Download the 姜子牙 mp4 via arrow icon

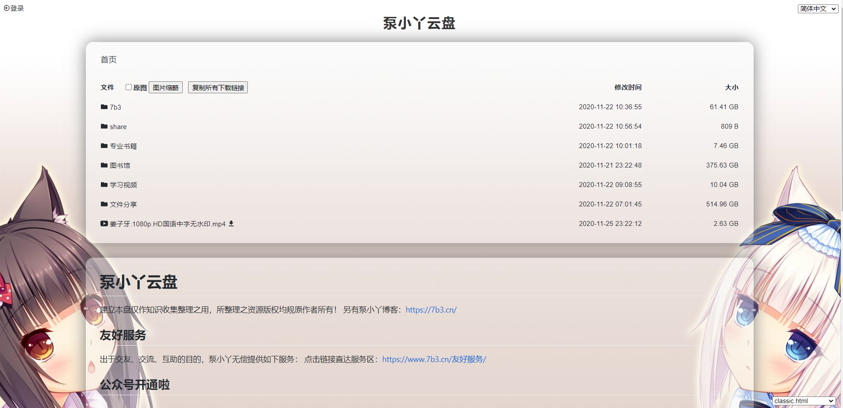231,224
